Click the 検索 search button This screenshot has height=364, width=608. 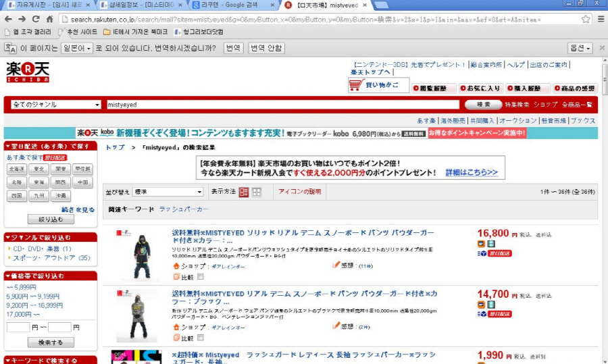pos(484,104)
